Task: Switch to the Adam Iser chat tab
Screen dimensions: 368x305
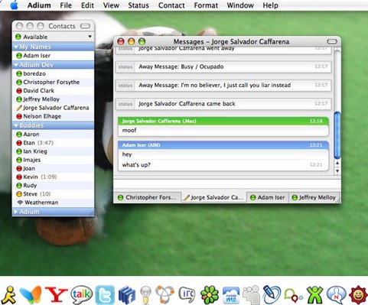Action: [x=268, y=197]
